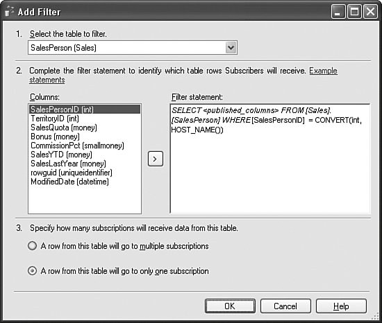This screenshot has height=323, width=382.
Task: Click the SalesPerson (Sales) combo box
Action: pyautogui.click(x=133, y=48)
